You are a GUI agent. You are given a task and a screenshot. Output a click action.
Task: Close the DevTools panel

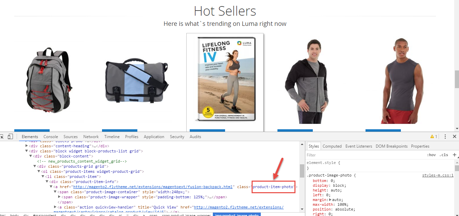click(x=454, y=136)
